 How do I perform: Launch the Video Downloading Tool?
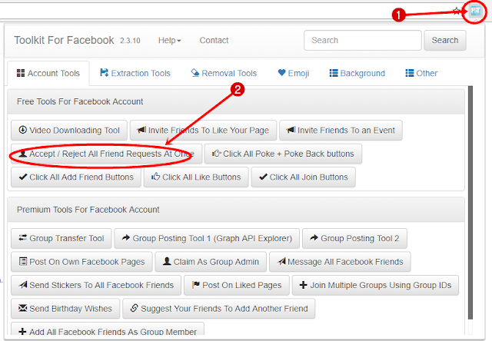69,130
